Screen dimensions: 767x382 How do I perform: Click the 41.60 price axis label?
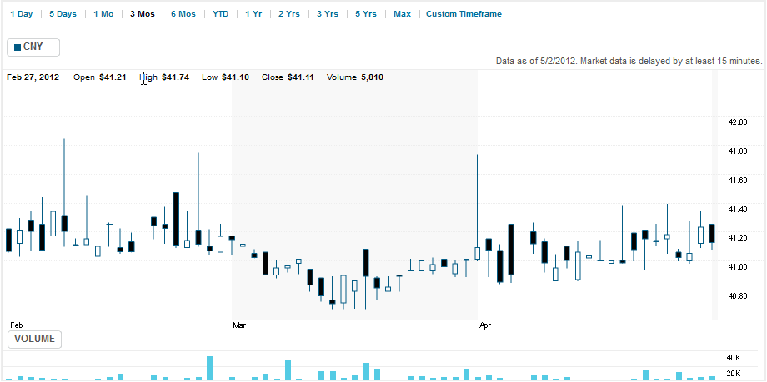pyautogui.click(x=738, y=181)
